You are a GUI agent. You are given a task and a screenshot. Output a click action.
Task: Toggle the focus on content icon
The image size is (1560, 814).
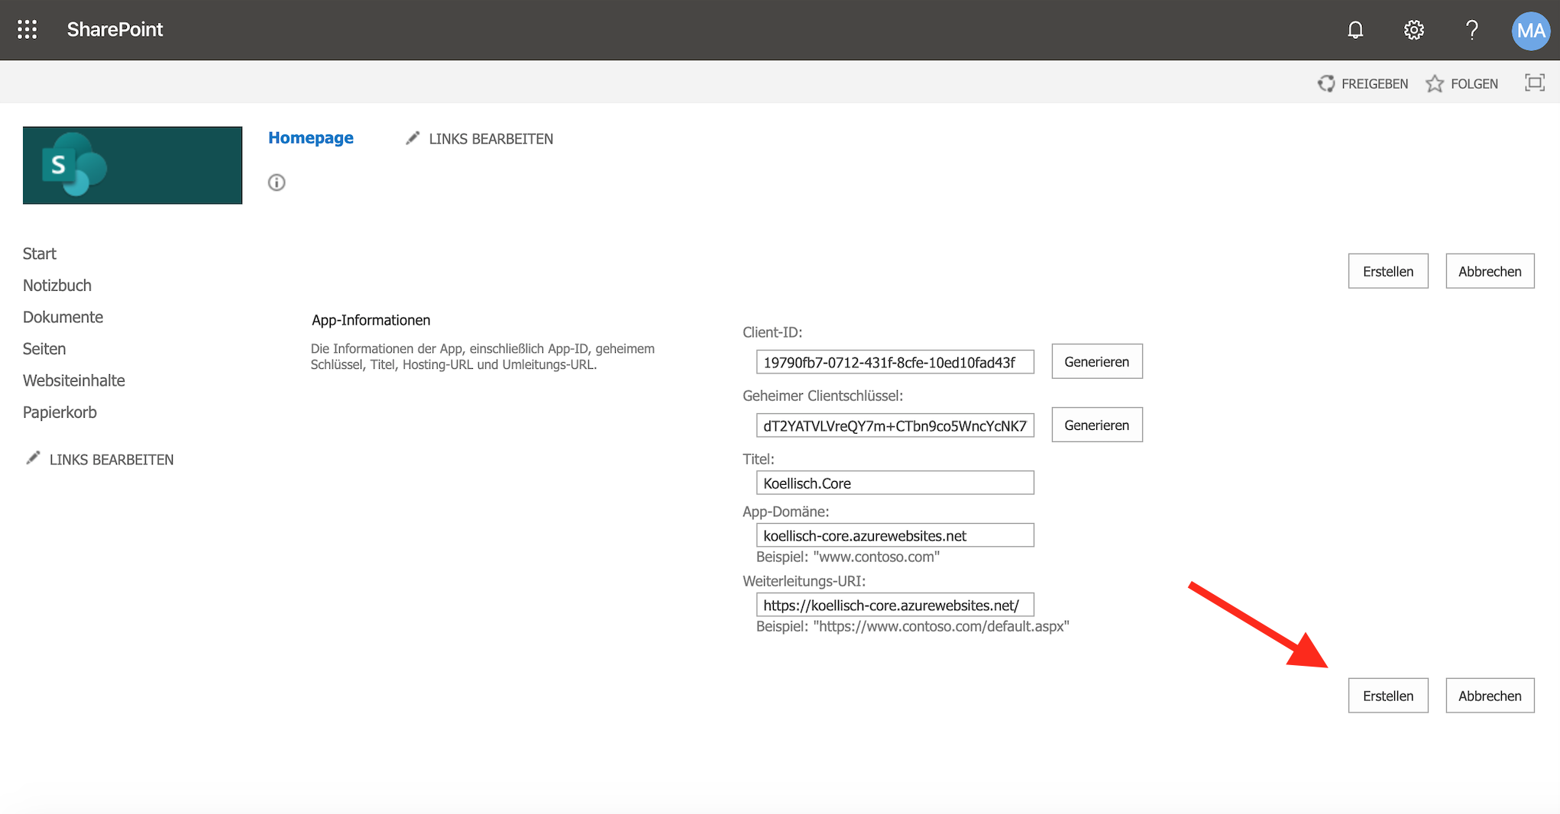[x=1534, y=82]
